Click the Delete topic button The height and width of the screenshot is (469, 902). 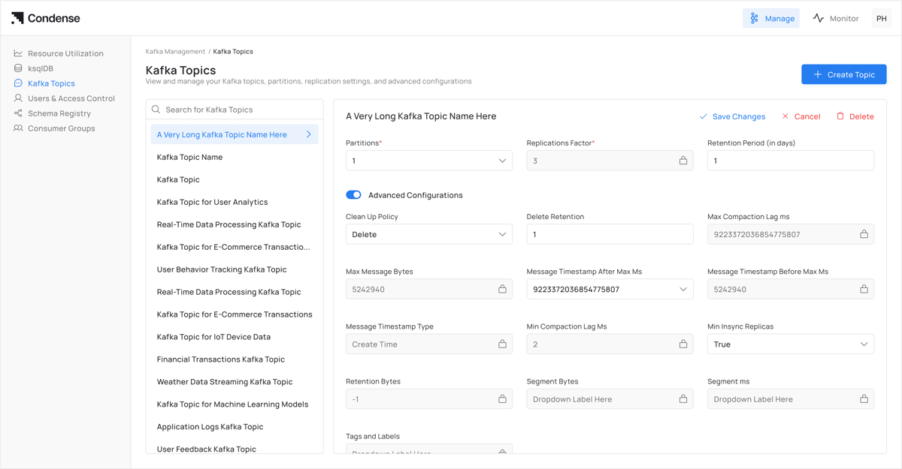point(855,116)
